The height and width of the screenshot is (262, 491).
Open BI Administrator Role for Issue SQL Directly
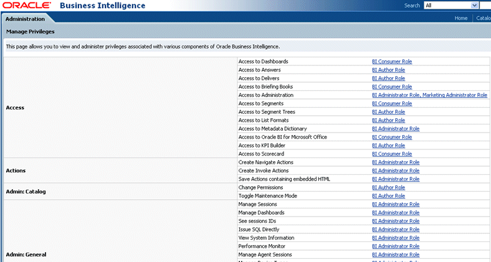click(396, 230)
